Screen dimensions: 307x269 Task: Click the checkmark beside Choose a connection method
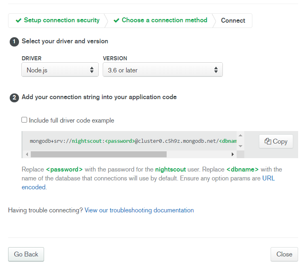tap(116, 20)
